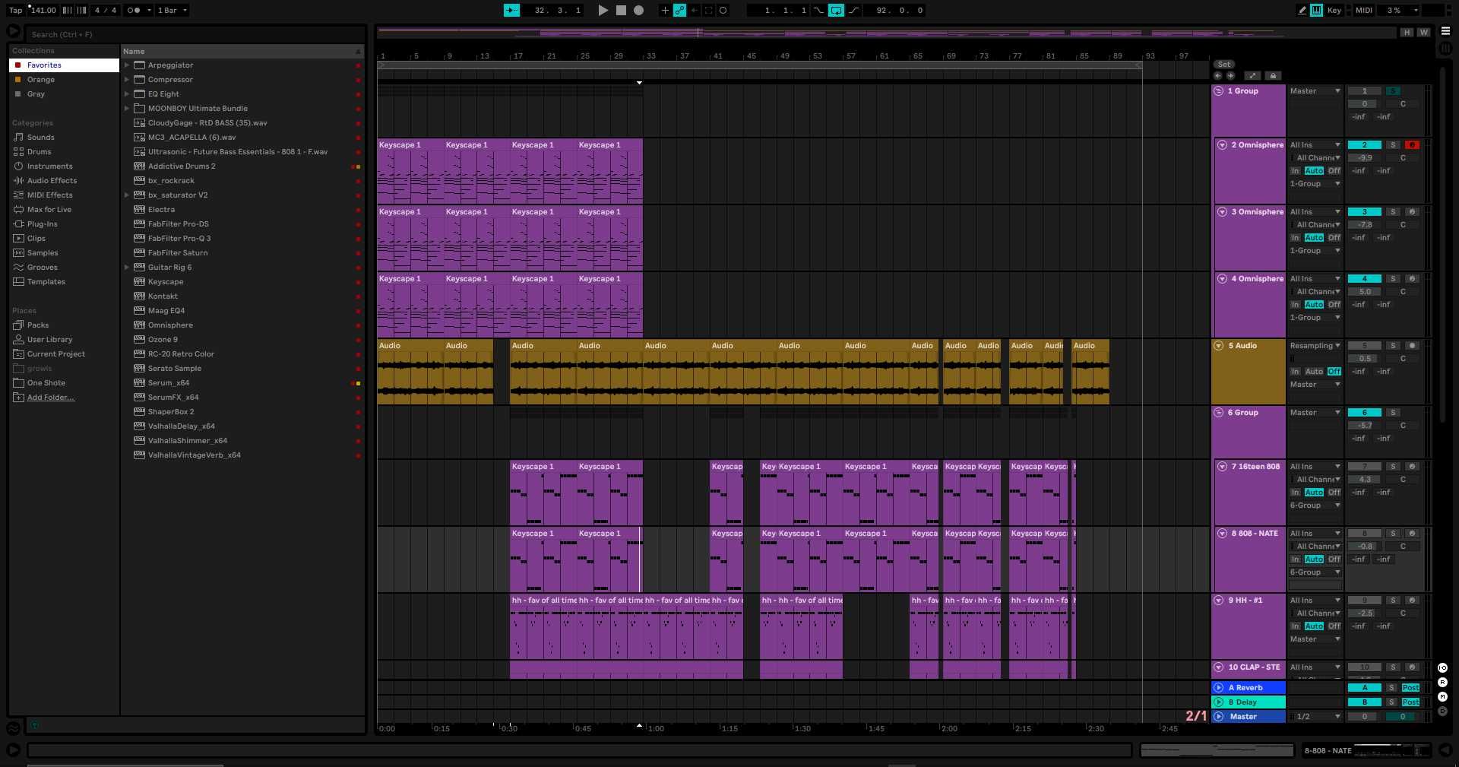Select the Favorites collection
The width and height of the screenshot is (1459, 767).
[x=64, y=65]
